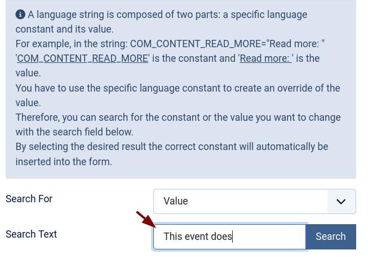368x259 pixels.
Task: Click 'inserted into the form.' text
Action: [x=64, y=161]
